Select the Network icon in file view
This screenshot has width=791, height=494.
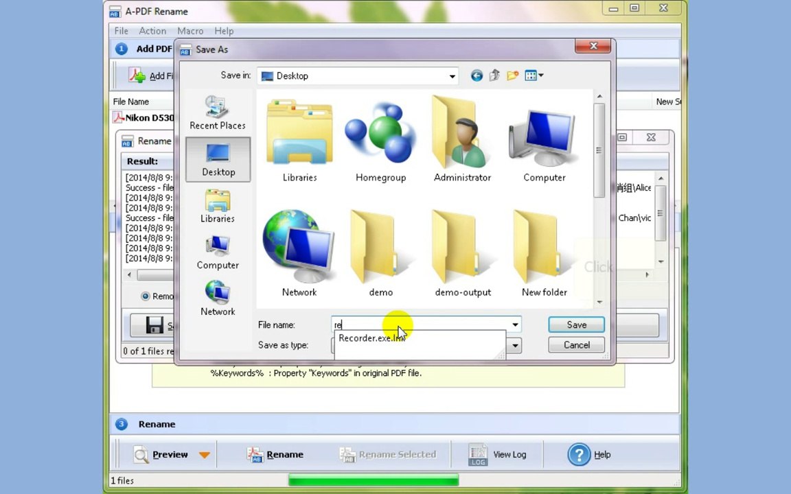pyautogui.click(x=299, y=253)
